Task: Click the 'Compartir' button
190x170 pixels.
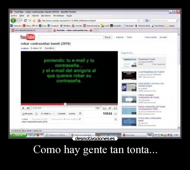Action: coord(62,114)
